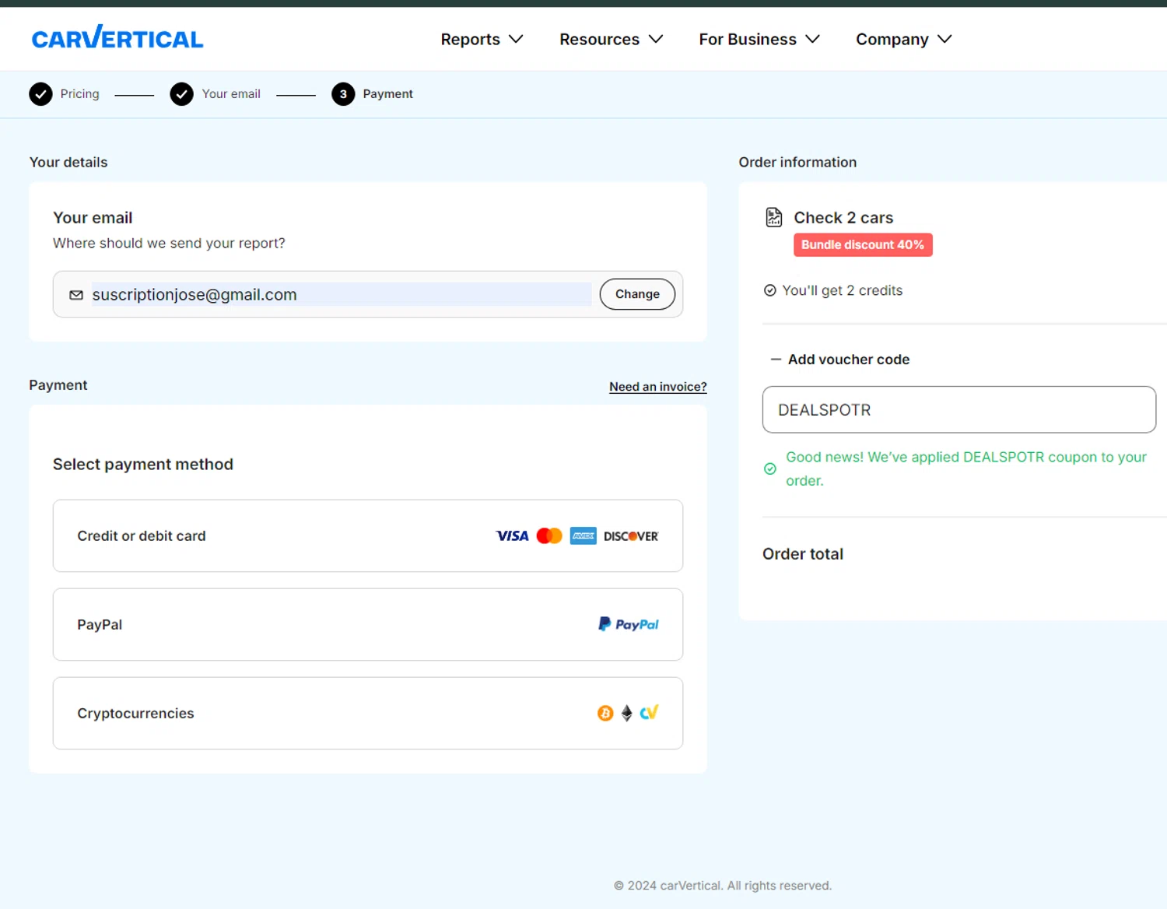The height and width of the screenshot is (909, 1167).
Task: Click the 2024 carVertical copyright text
Action: pos(723,886)
